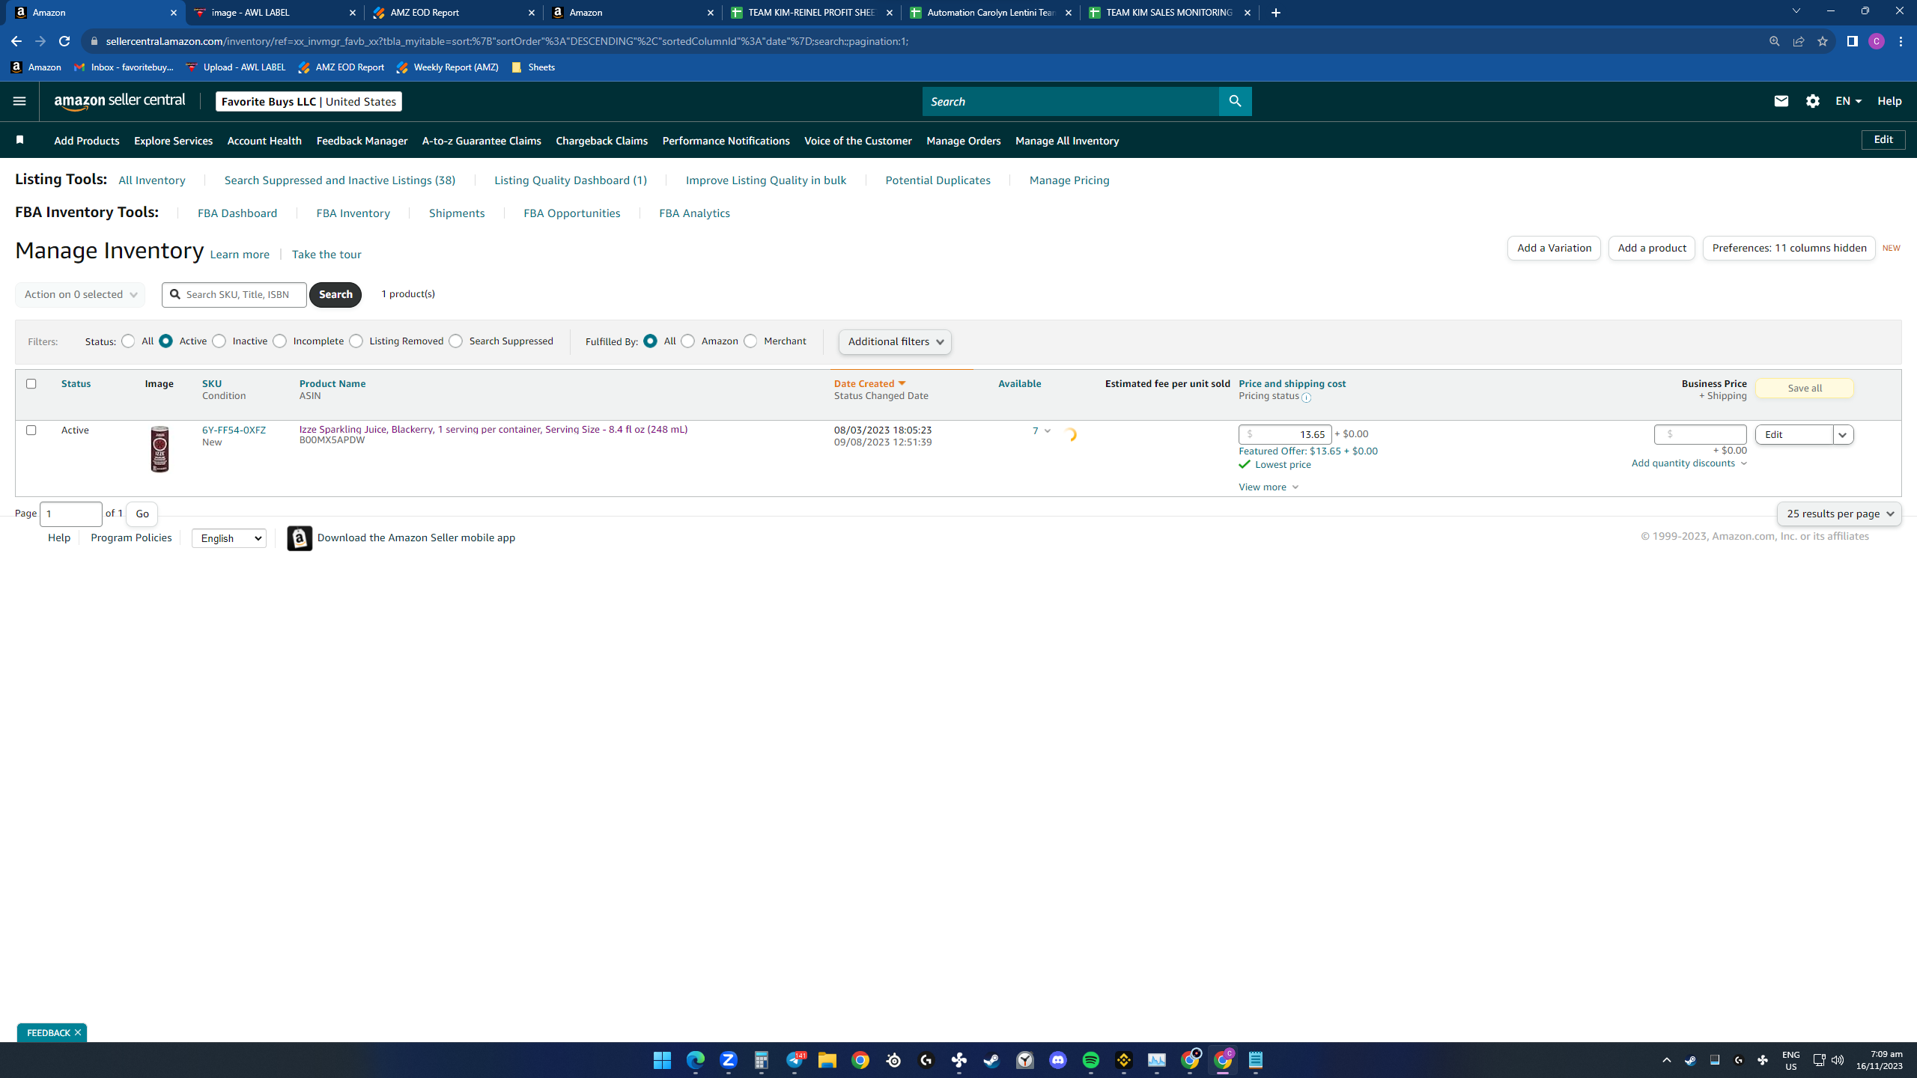Close the FEEDBACK widget with the X
The width and height of the screenshot is (1917, 1078).
click(x=77, y=1032)
